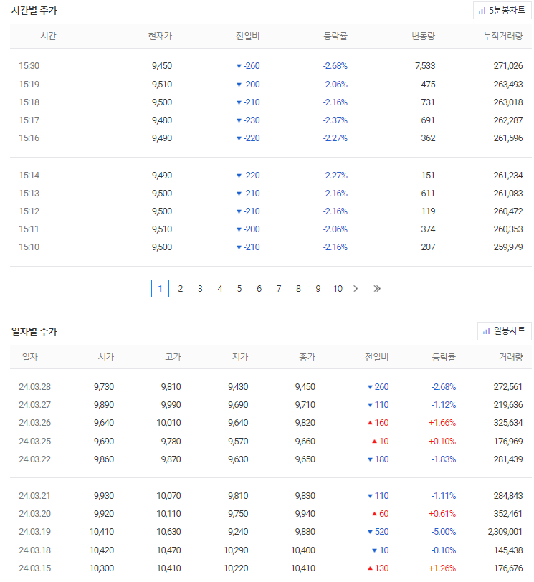Click the 15:16 time cell
Screen dimensions: 534x582
[29, 138]
